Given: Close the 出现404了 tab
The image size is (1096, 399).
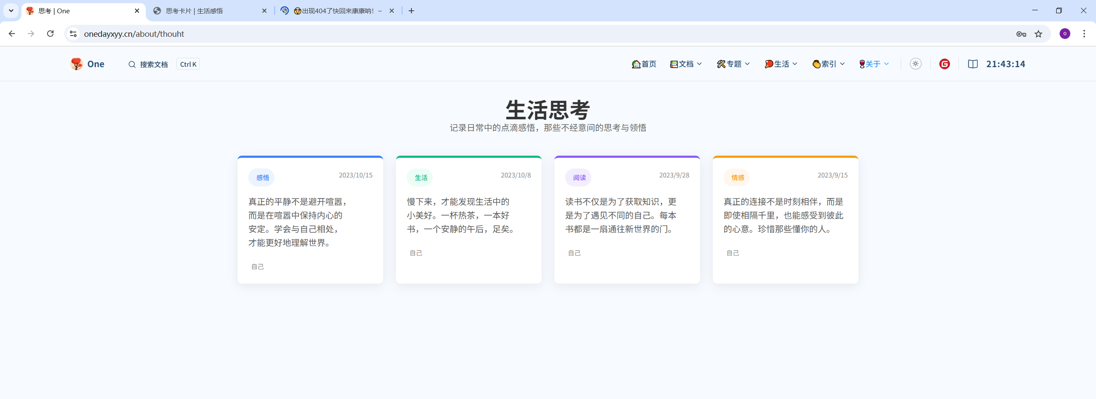Looking at the screenshot, I should point(392,11).
